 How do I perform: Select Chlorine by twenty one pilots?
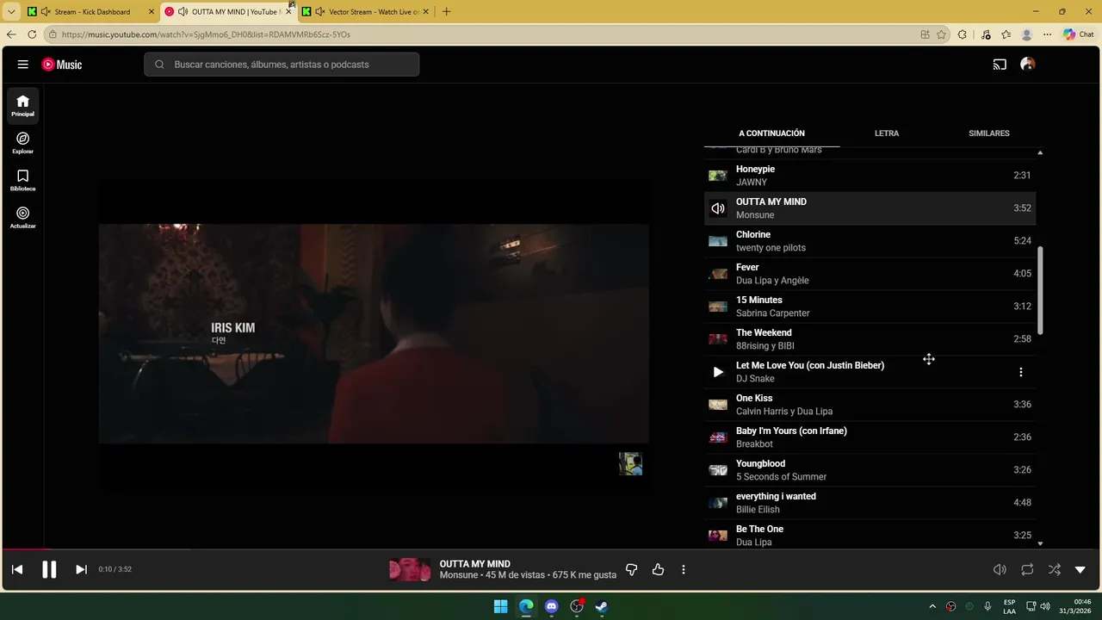click(x=870, y=241)
